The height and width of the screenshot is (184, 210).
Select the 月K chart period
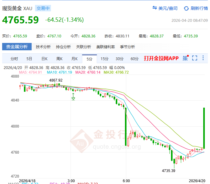(75, 59)
